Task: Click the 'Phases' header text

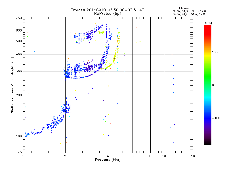Action: (184, 8)
